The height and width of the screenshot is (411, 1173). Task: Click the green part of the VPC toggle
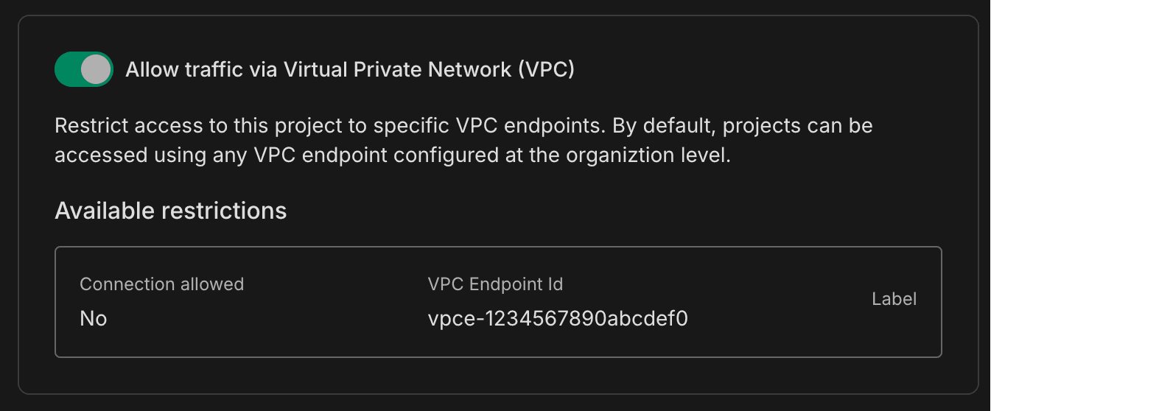point(66,69)
